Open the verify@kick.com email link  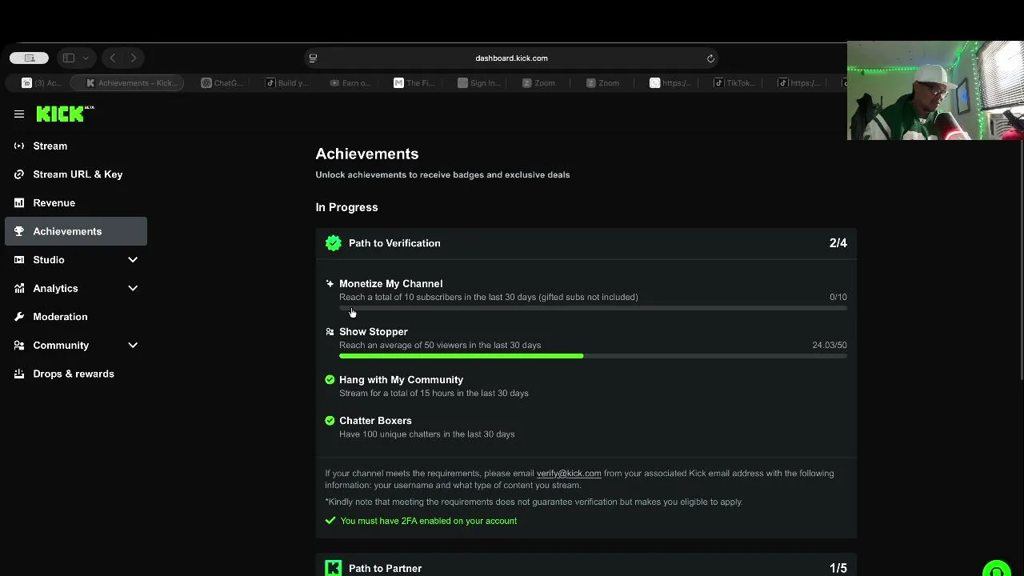pyautogui.click(x=569, y=474)
